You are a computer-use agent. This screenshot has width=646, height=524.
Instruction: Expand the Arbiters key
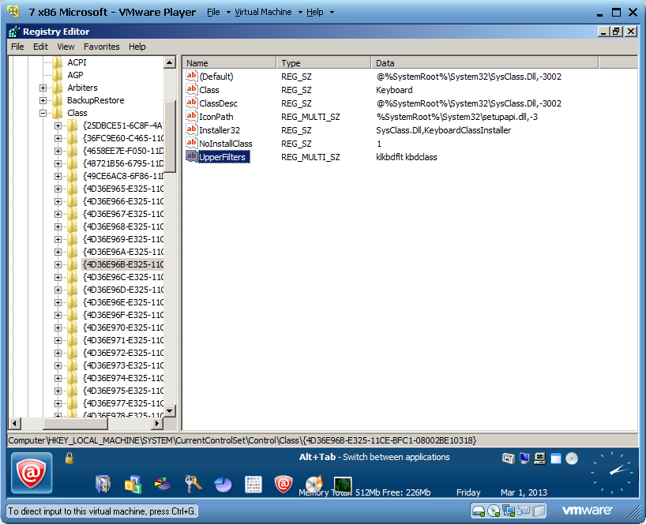click(x=43, y=88)
